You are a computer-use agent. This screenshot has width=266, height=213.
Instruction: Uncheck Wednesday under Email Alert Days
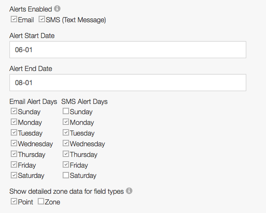pos(14,143)
